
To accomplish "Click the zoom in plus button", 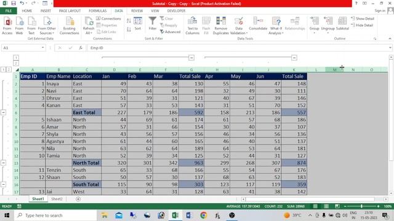I will pyautogui.click(x=378, y=206).
